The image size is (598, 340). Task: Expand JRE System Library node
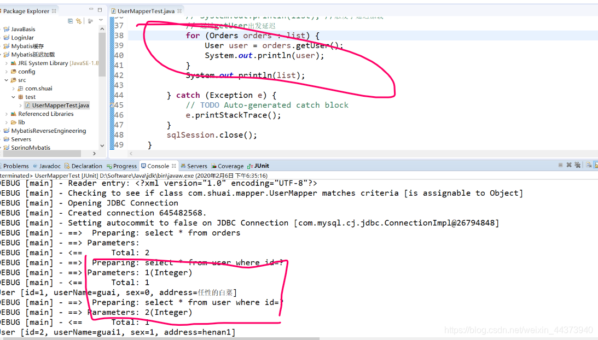click(7, 63)
